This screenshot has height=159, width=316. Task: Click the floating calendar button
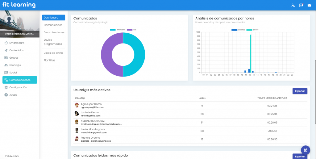(x=305, y=150)
